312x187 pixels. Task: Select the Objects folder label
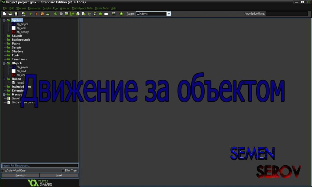[17, 63]
